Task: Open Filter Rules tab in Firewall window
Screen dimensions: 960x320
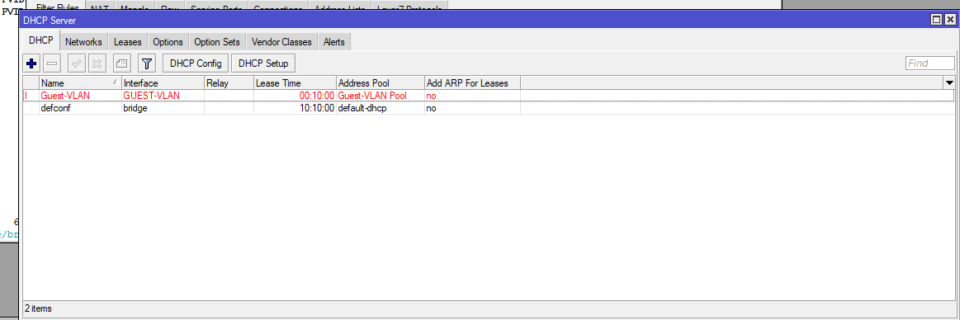Action: [58, 7]
